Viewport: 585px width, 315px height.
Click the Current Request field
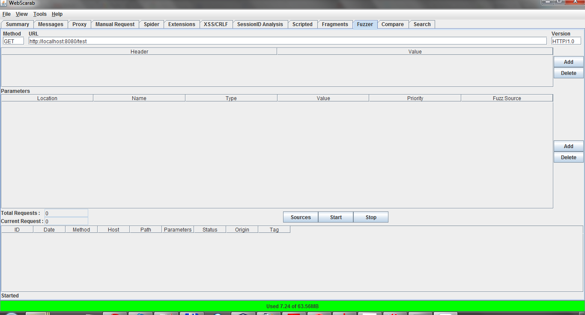(66, 221)
